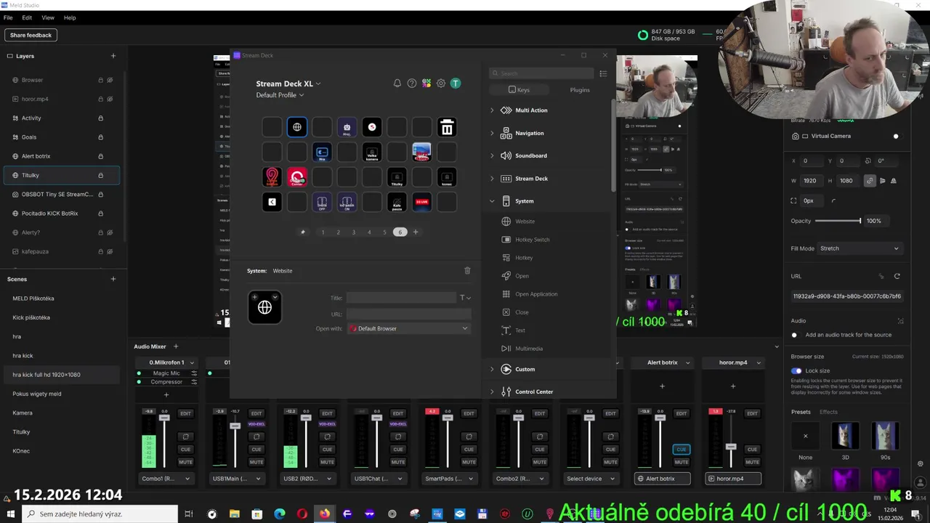
Task: Select the highlighted Website globe key
Action: click(297, 128)
